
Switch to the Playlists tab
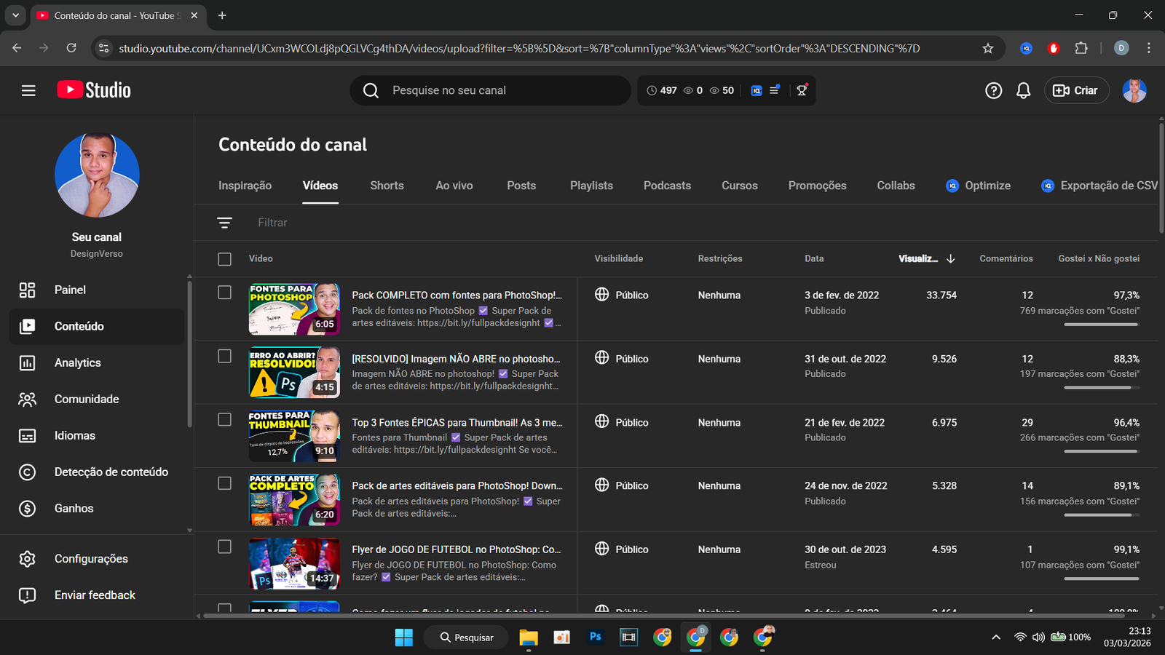591,186
